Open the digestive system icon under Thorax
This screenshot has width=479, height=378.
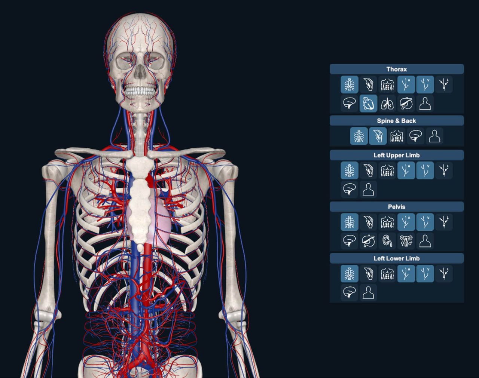point(406,104)
